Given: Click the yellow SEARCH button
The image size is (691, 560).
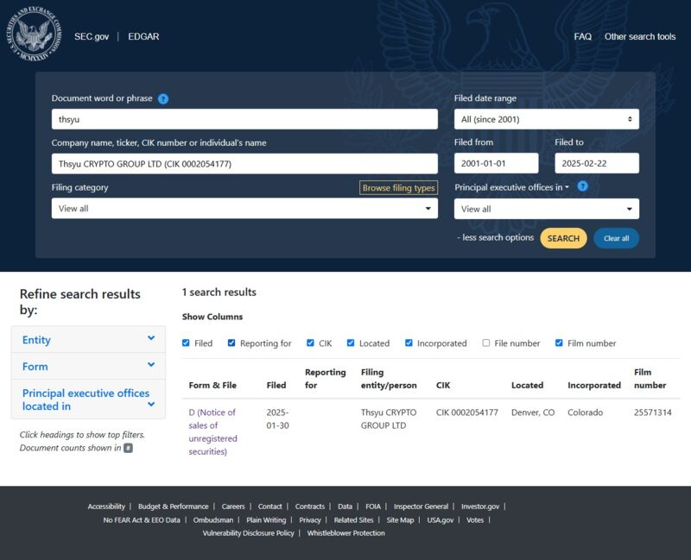Looking at the screenshot, I should (563, 238).
